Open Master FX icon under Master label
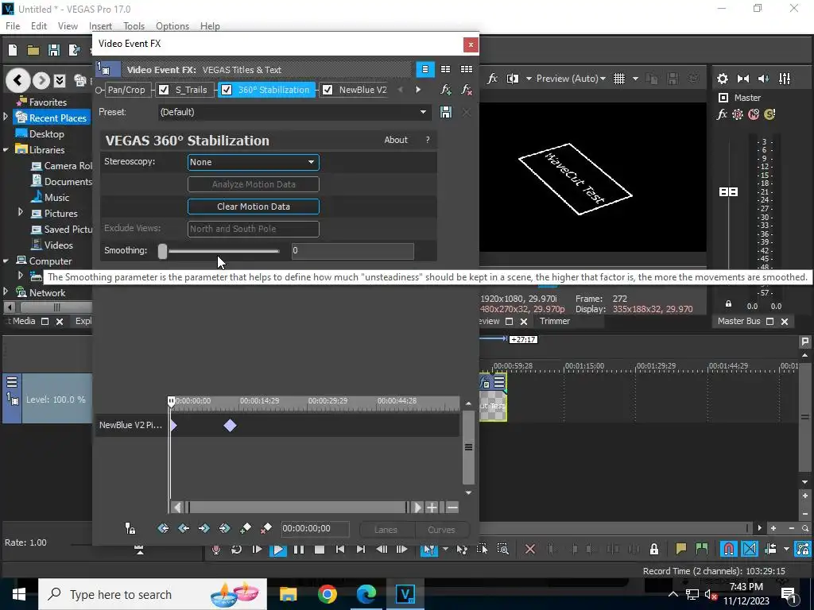This screenshot has height=610, width=814. (x=722, y=114)
